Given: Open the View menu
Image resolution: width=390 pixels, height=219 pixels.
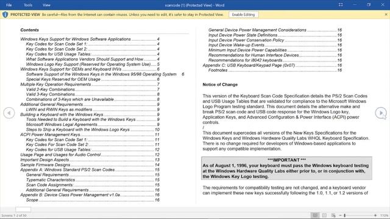Looking at the screenshot, I should pos(46,5).
